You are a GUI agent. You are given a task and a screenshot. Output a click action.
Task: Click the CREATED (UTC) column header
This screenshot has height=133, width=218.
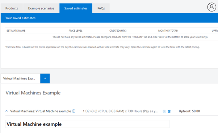118,31
